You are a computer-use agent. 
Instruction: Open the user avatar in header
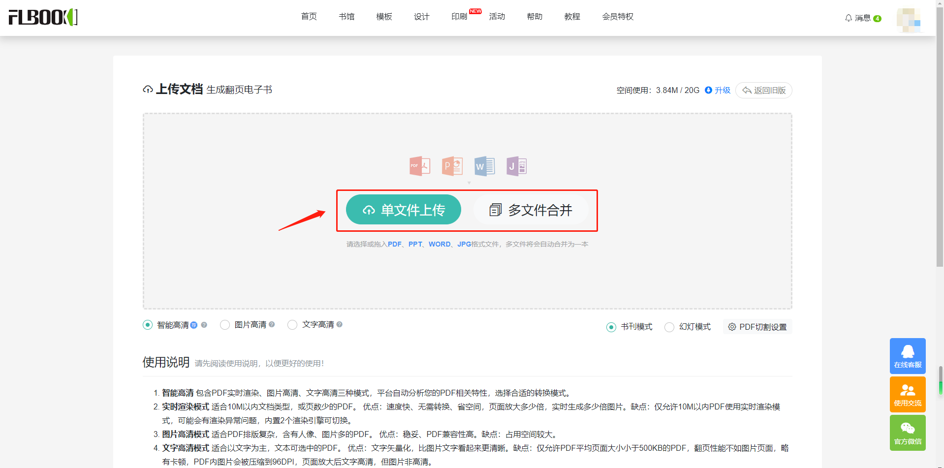[x=909, y=20]
